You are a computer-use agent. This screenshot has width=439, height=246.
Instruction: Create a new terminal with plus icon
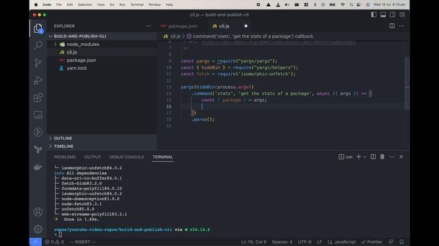(358, 156)
